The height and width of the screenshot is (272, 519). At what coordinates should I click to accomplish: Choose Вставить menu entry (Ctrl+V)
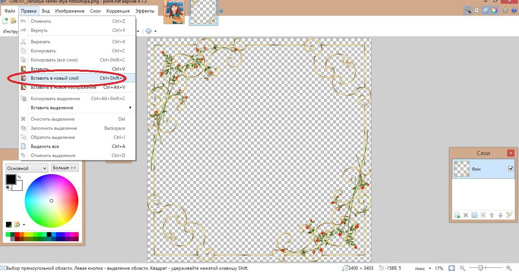77,69
